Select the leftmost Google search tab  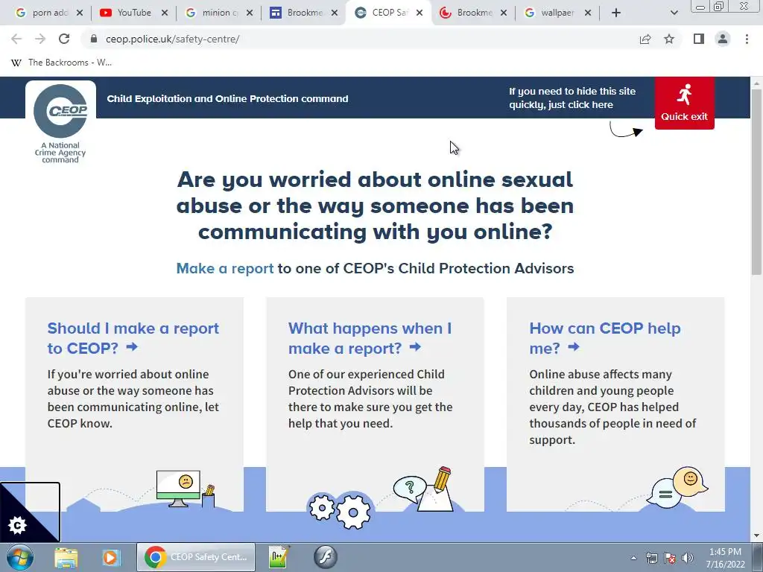[x=48, y=13]
